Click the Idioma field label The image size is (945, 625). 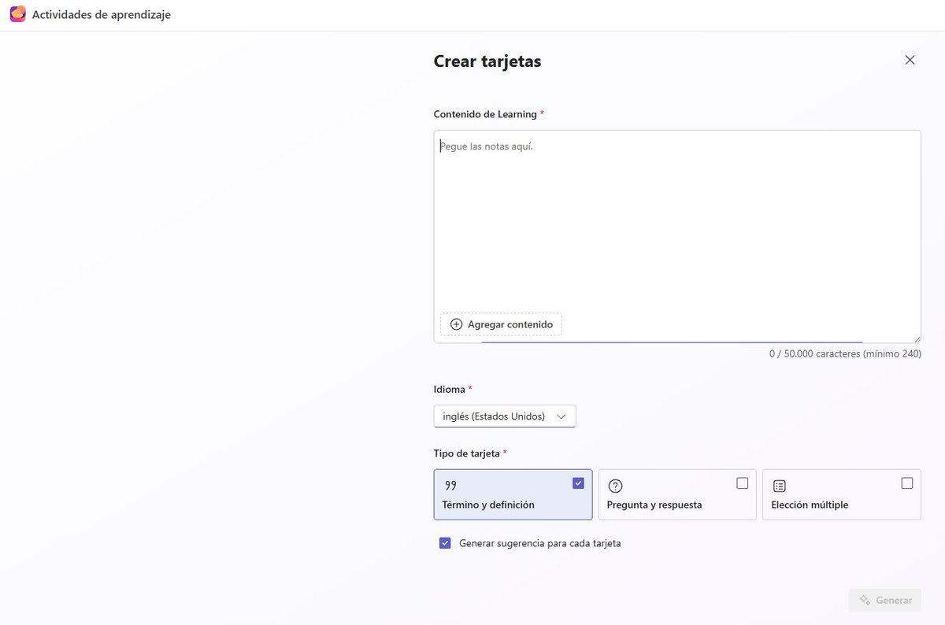pyautogui.click(x=449, y=389)
